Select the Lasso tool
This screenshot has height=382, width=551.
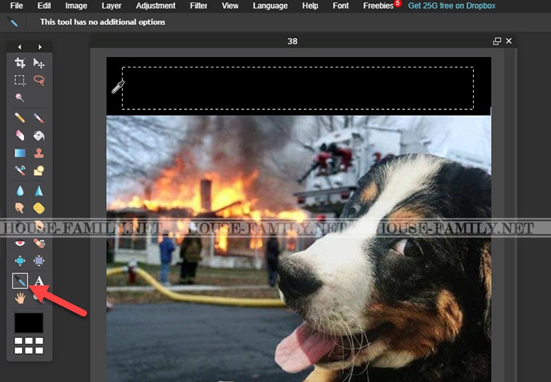39,81
